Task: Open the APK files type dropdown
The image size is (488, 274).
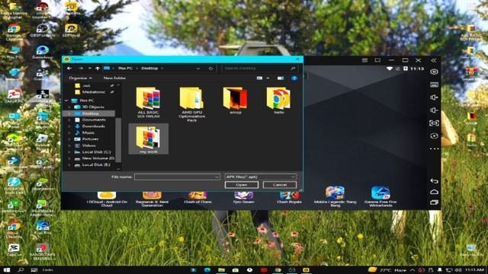Action: [260, 177]
